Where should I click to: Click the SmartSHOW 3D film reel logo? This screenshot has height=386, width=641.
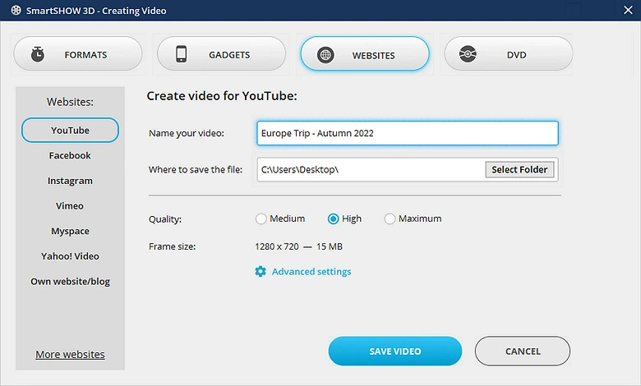coord(16,10)
